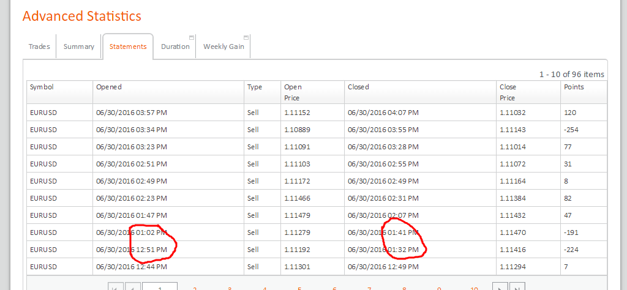Sort by the Open Price column header
627x290 pixels.
[312, 92]
